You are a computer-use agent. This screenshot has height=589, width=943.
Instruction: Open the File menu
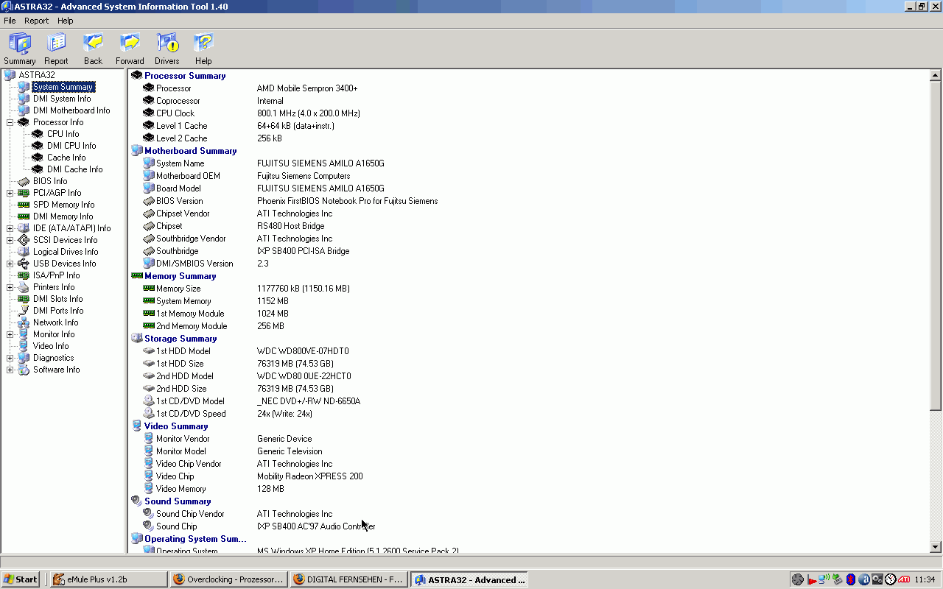pos(10,21)
